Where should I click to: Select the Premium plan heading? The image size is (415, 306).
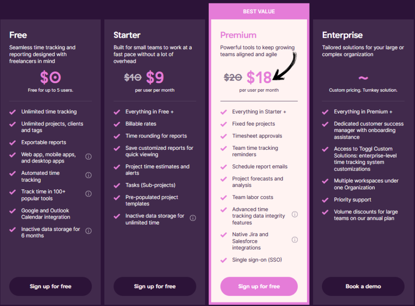238,35
